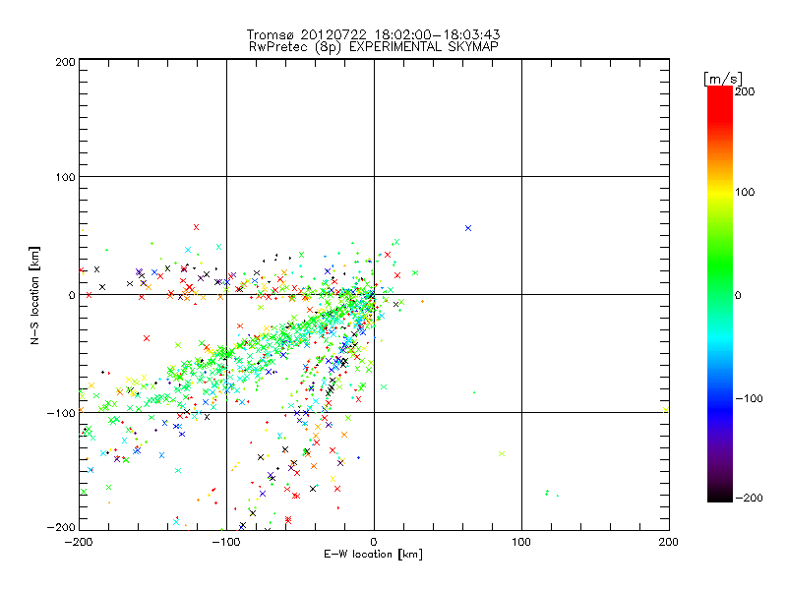Viewport: 787px width, 590px height.
Task: Click the 'E-W location [km]' axis label
Action: click(373, 555)
